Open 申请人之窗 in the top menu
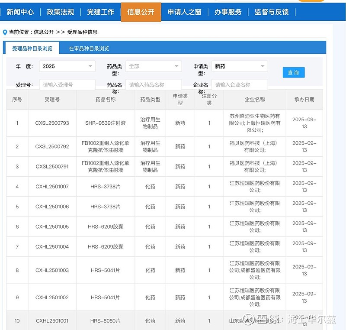This screenshot has width=346, height=330. pos(184,12)
